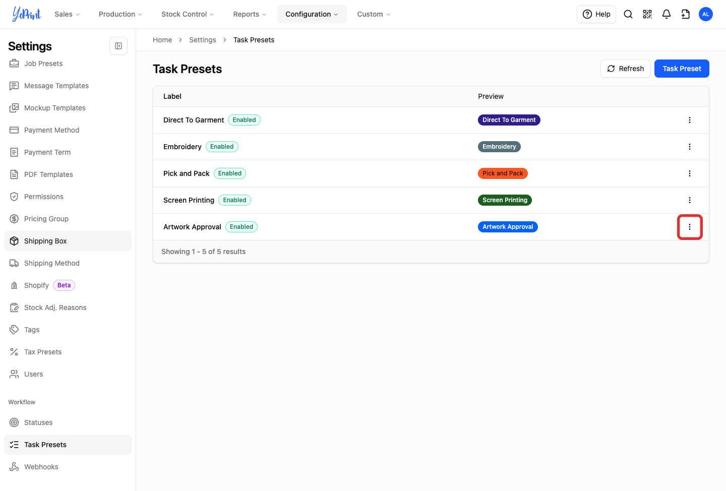Open Tags settings
Viewport: 726px width, 491px height.
[68, 330]
